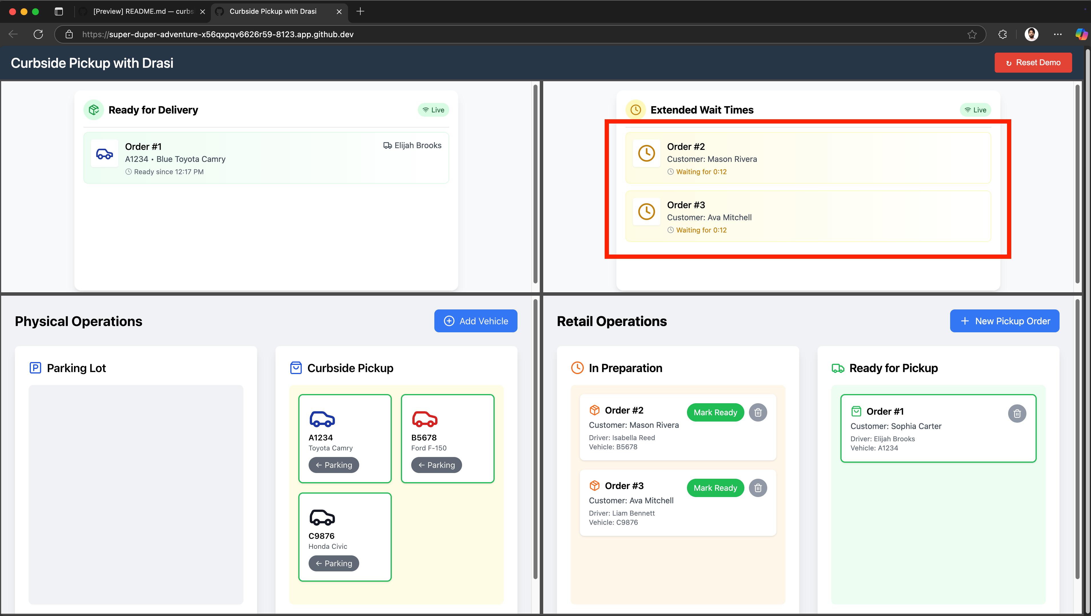Click the Live badge on Extended Wait Times
This screenshot has width=1091, height=616.
(x=975, y=109)
